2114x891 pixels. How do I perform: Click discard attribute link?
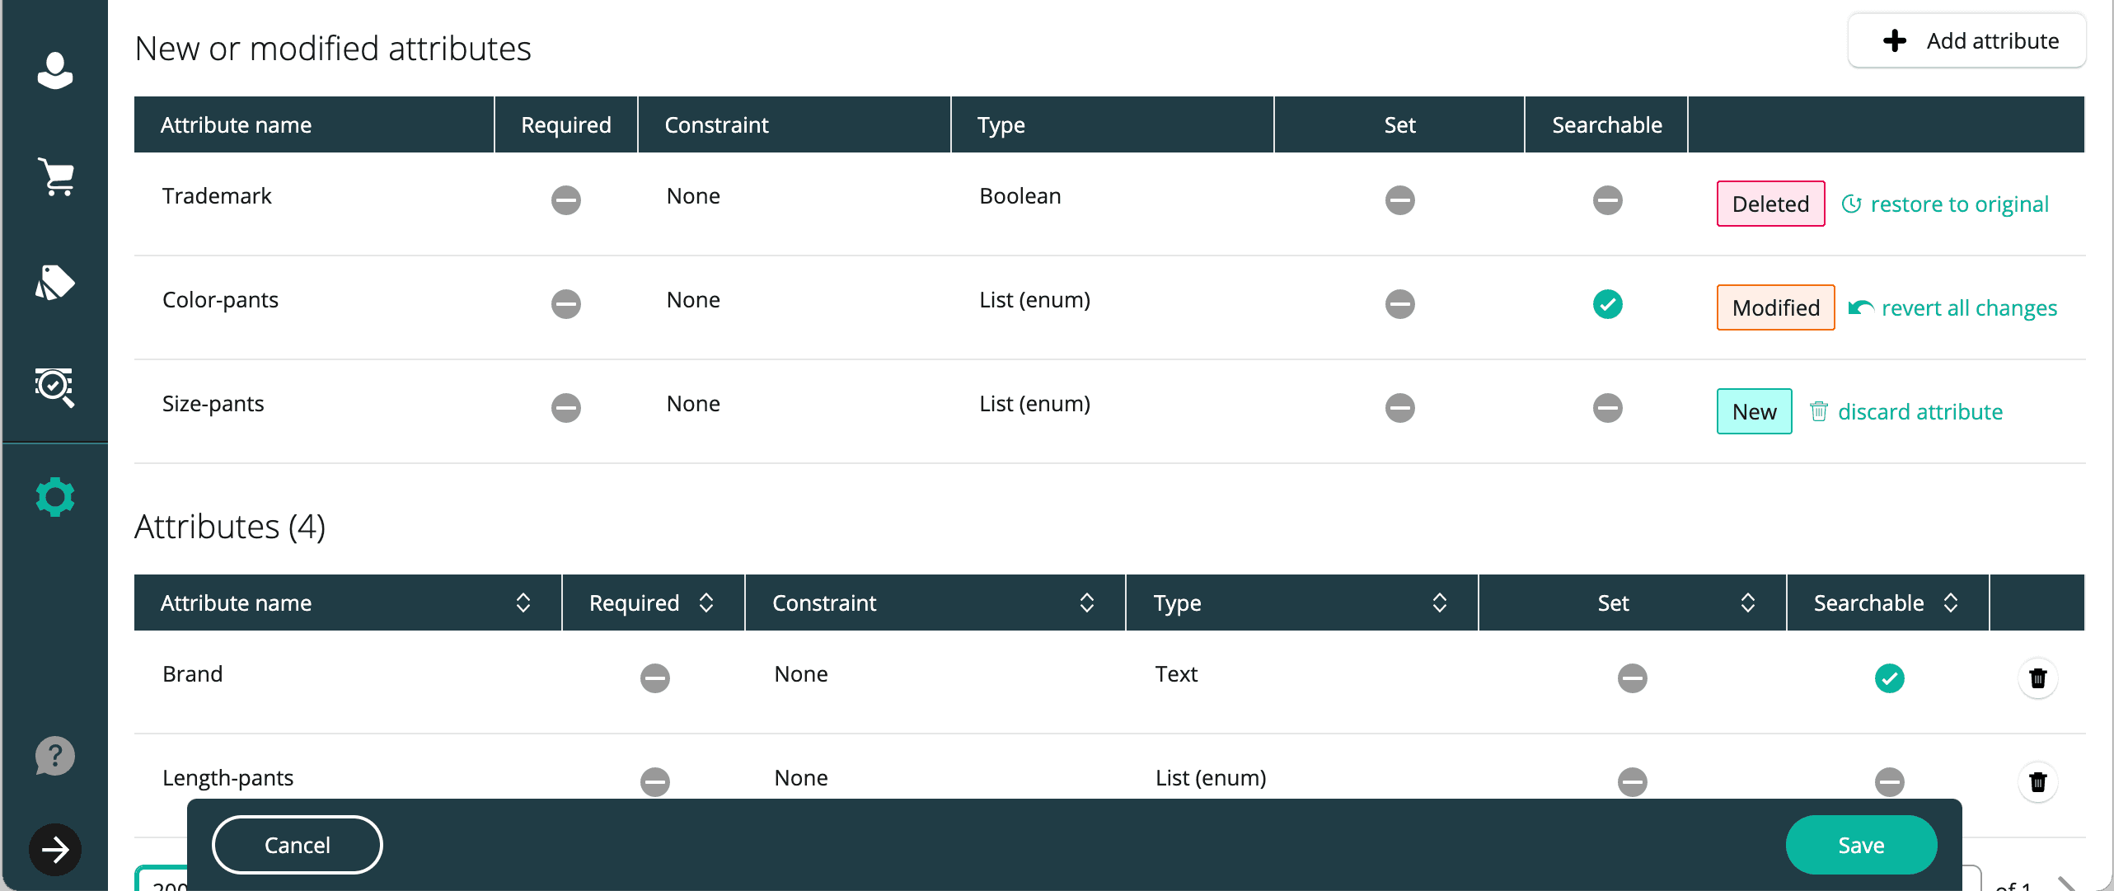(x=1919, y=412)
